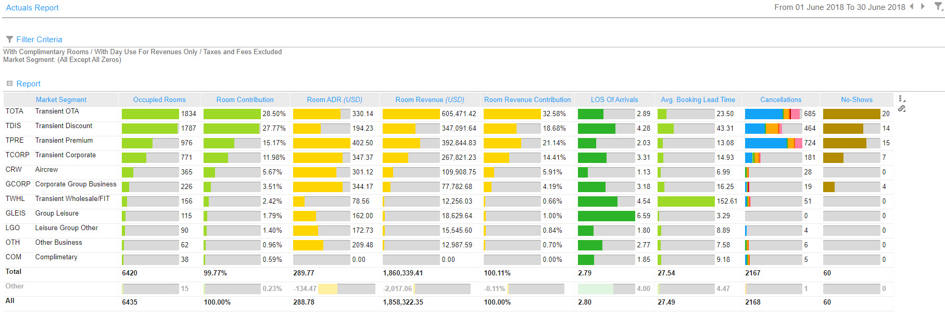Click Transient OTA cancellations stacked bar

[773, 114]
